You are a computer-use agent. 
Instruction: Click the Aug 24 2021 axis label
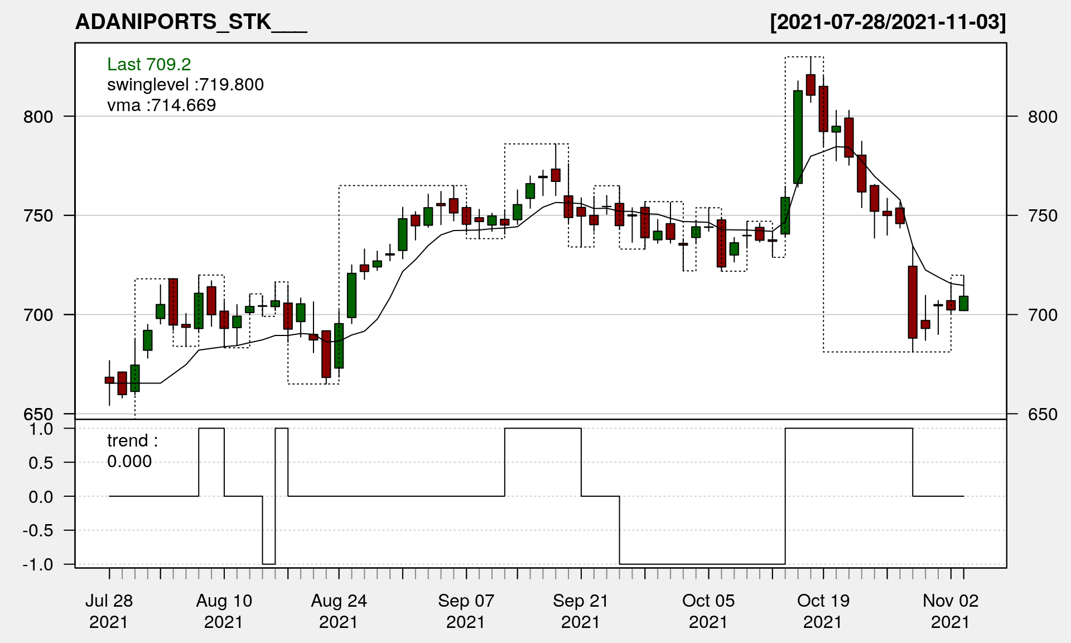[x=339, y=611]
